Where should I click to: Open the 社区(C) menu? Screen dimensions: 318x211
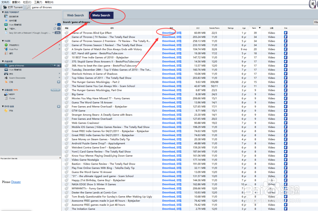(27, 2)
